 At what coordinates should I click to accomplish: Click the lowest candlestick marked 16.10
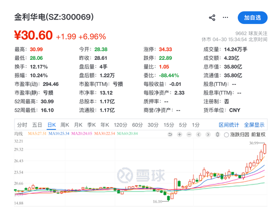click(x=168, y=198)
